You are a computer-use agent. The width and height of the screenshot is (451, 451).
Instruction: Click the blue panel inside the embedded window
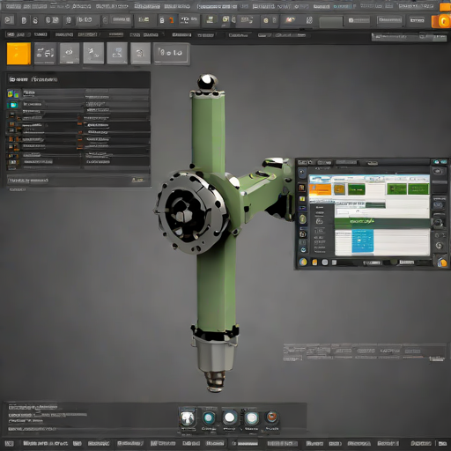[x=363, y=241]
